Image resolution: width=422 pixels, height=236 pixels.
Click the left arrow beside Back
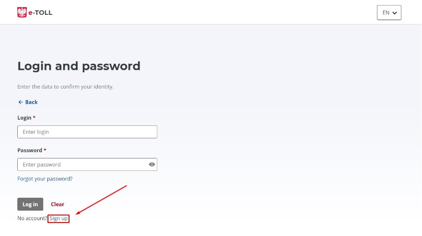(21, 102)
